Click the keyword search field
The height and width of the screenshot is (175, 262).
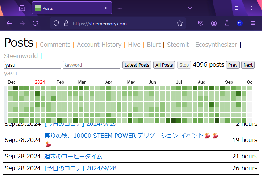[92, 65]
